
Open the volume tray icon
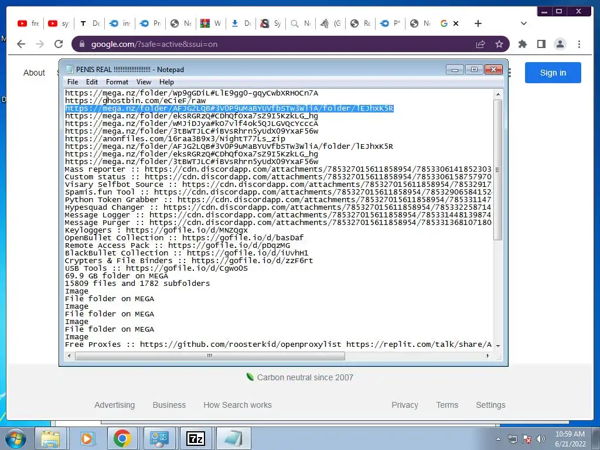[541, 439]
